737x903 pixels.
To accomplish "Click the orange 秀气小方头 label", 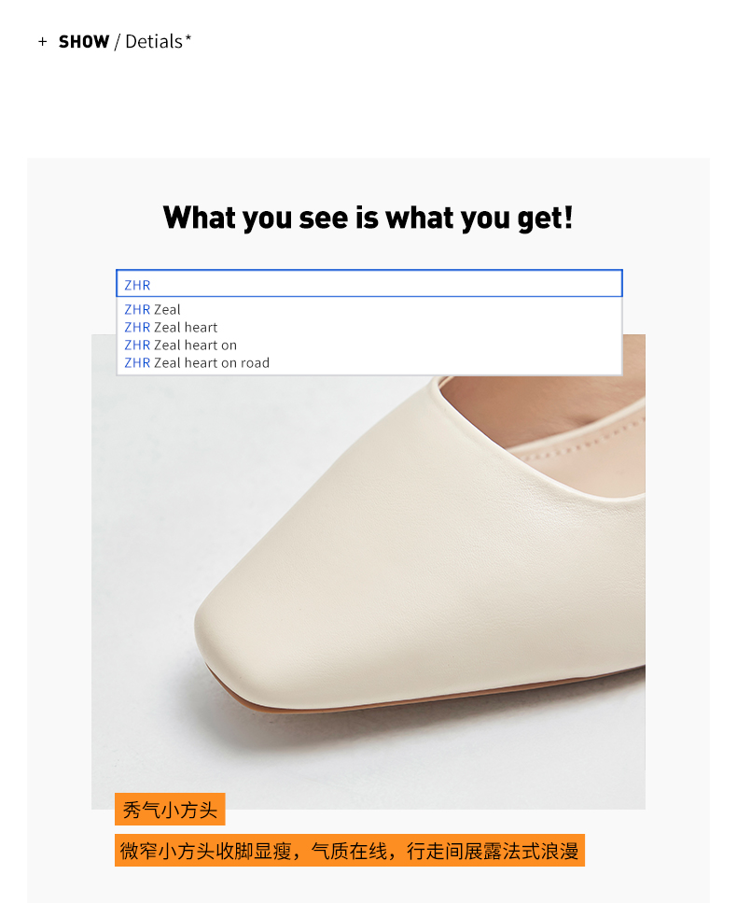I will 170,809.
